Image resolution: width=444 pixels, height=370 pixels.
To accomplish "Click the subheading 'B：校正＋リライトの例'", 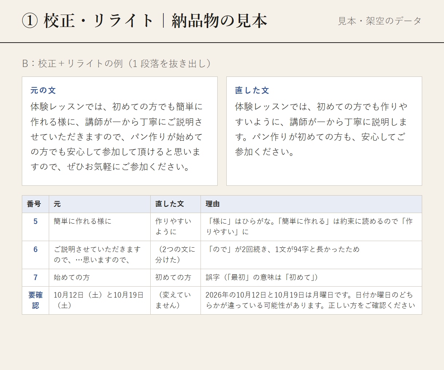I will tap(72, 64).
